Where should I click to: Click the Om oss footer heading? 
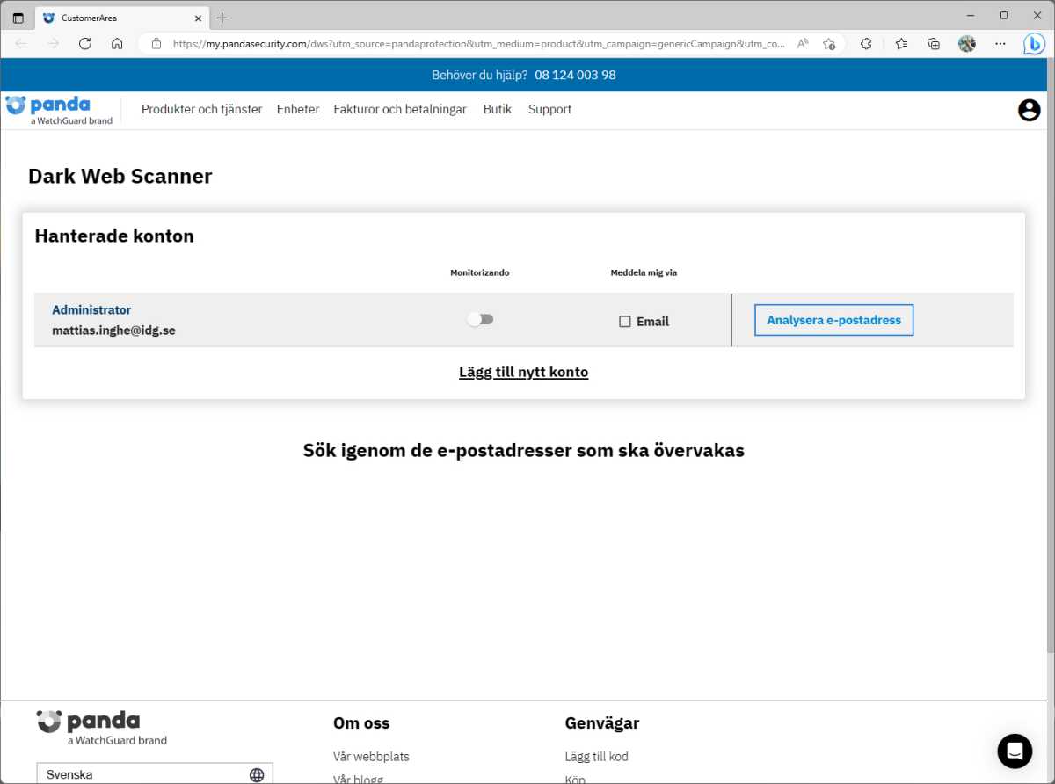click(x=361, y=723)
